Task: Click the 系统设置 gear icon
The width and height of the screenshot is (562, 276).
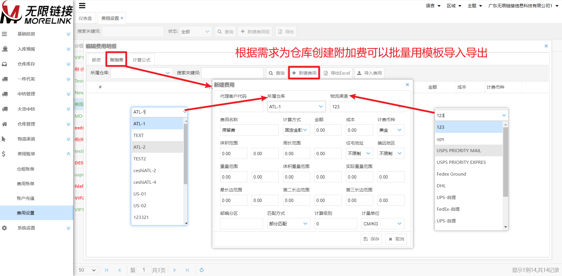Action: tap(4, 228)
